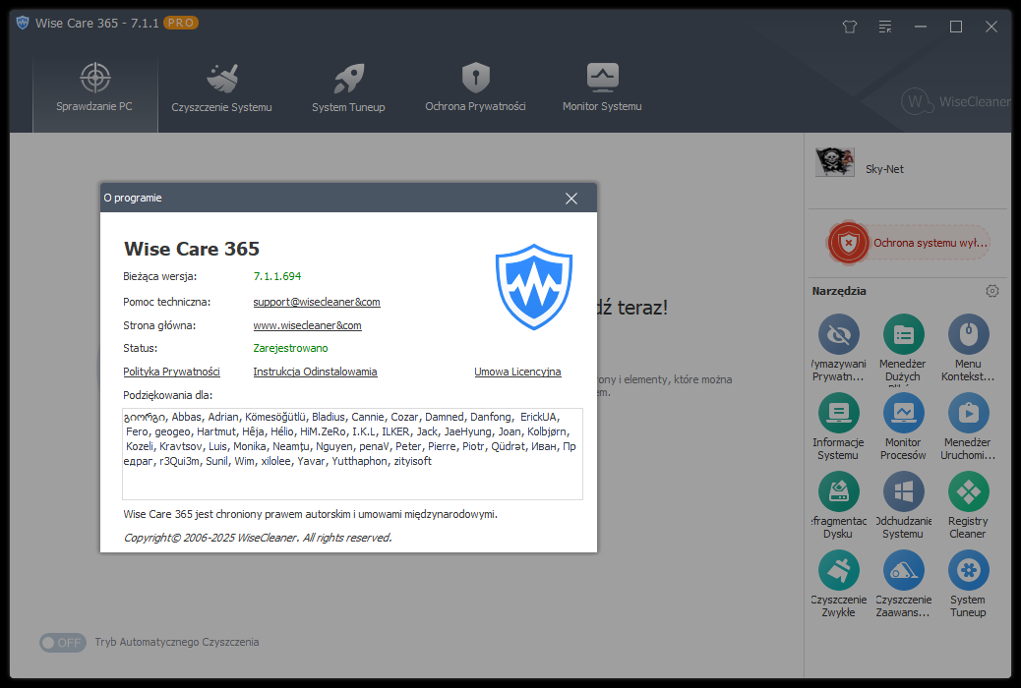This screenshot has height=688, width=1021.
Task: Maximize the Wise Care 365 window
Action: point(956,27)
